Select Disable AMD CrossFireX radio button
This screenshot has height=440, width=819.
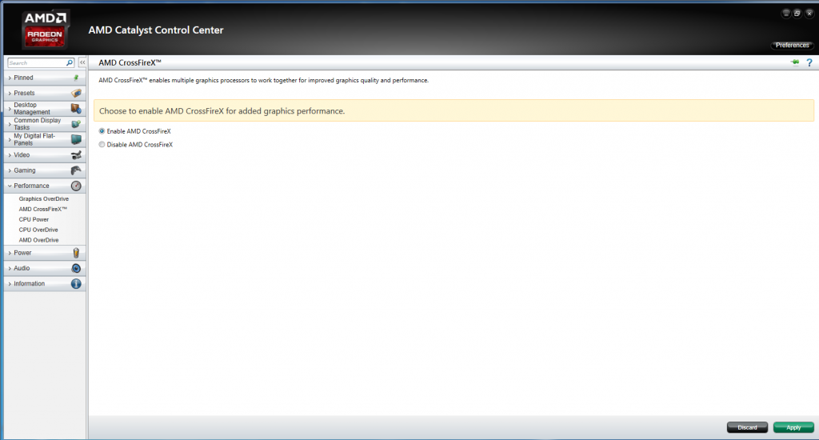coord(102,145)
